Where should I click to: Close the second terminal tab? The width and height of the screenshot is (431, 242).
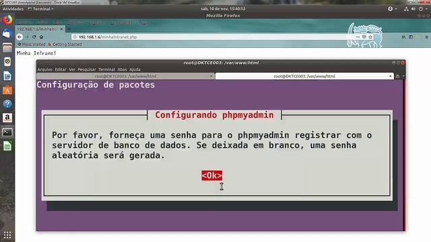pos(391,76)
